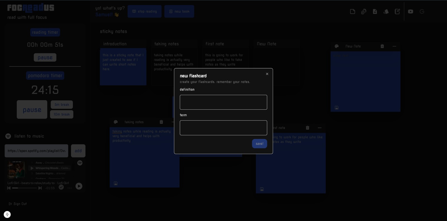Save the new flashcard
Screen dimensions: 447x221
pos(260,144)
